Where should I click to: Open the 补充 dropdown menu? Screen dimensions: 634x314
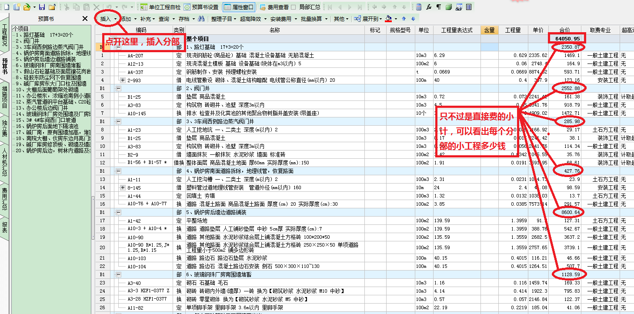[148, 19]
